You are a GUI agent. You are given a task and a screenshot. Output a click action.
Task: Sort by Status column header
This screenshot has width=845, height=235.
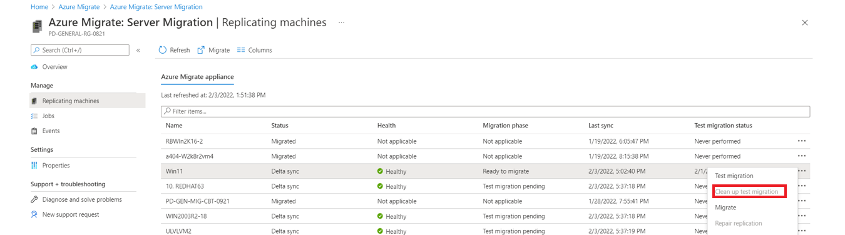tap(280, 126)
